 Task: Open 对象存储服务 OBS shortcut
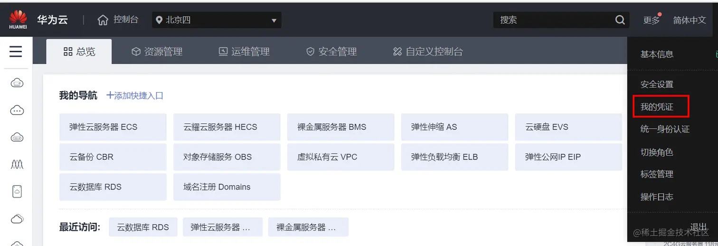tap(227, 157)
